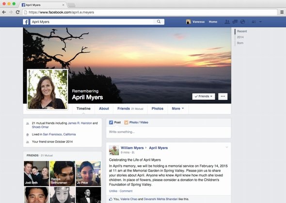Click the Unlike link on the post
Viewport: 286px width, 203px height.
[113, 191]
